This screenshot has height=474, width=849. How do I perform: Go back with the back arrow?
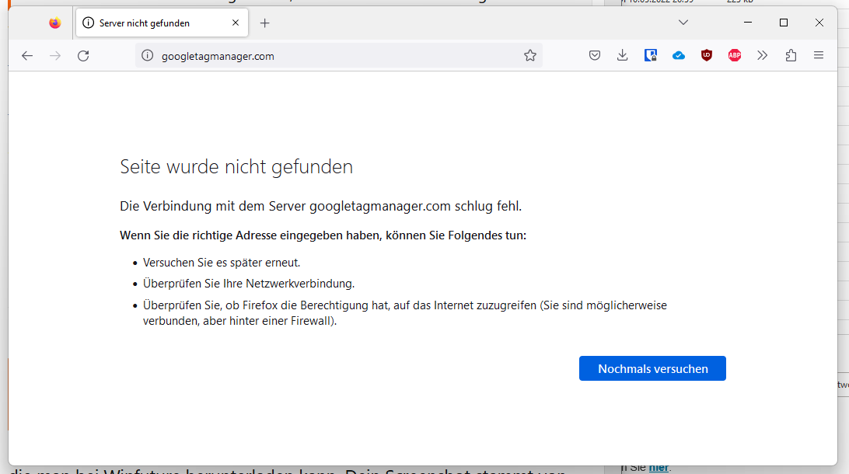tap(27, 56)
